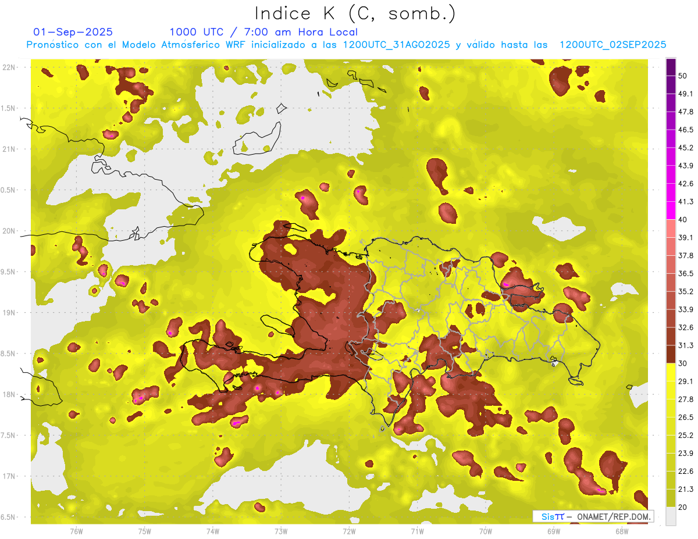
Task: Click latitude axis label "19N"
Action: [9, 312]
